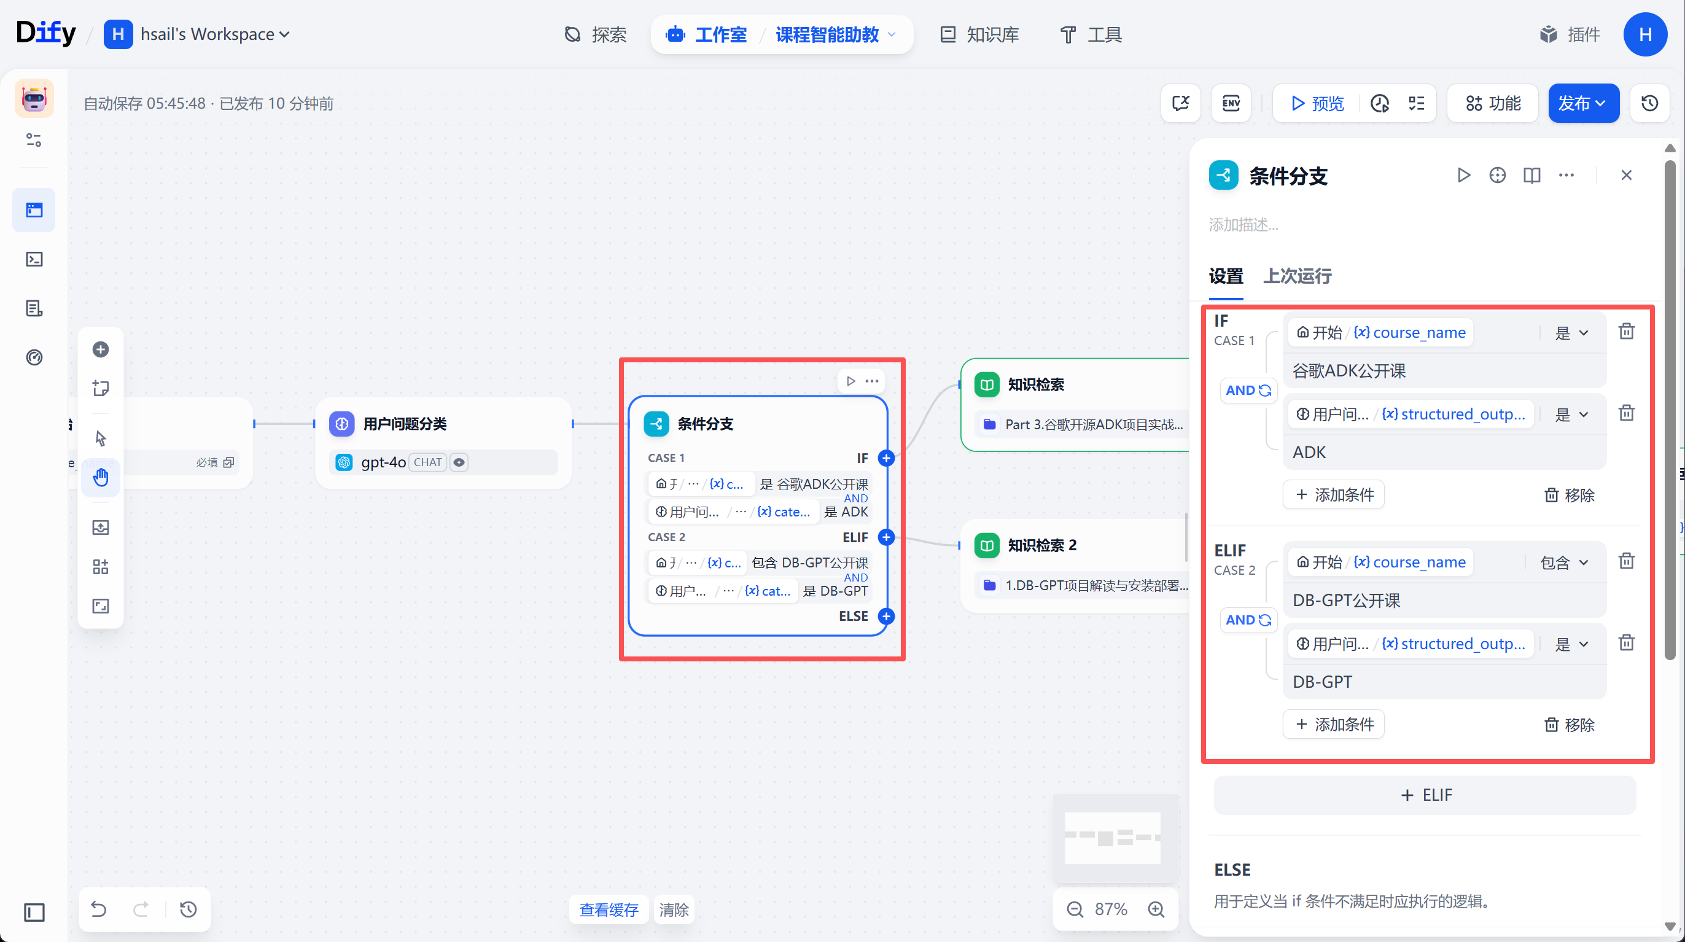Viewport: 1685px width, 942px height.
Task: Click the locate node target icon in panel
Action: (1497, 175)
